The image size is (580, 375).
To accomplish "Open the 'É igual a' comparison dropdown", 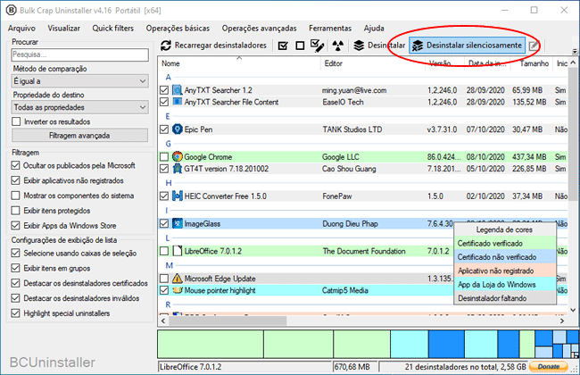I will click(x=80, y=81).
